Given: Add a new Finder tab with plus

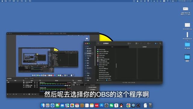Looking at the screenshot, I should 161,47.
